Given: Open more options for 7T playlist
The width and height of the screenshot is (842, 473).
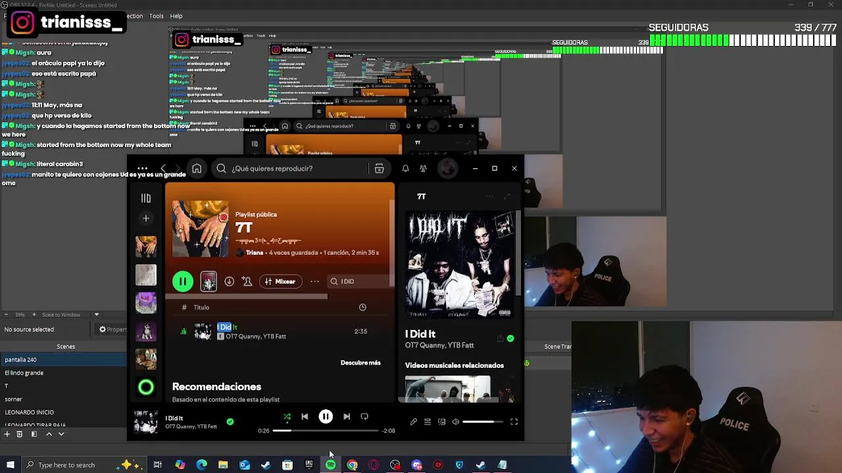Looking at the screenshot, I should pyautogui.click(x=315, y=281).
